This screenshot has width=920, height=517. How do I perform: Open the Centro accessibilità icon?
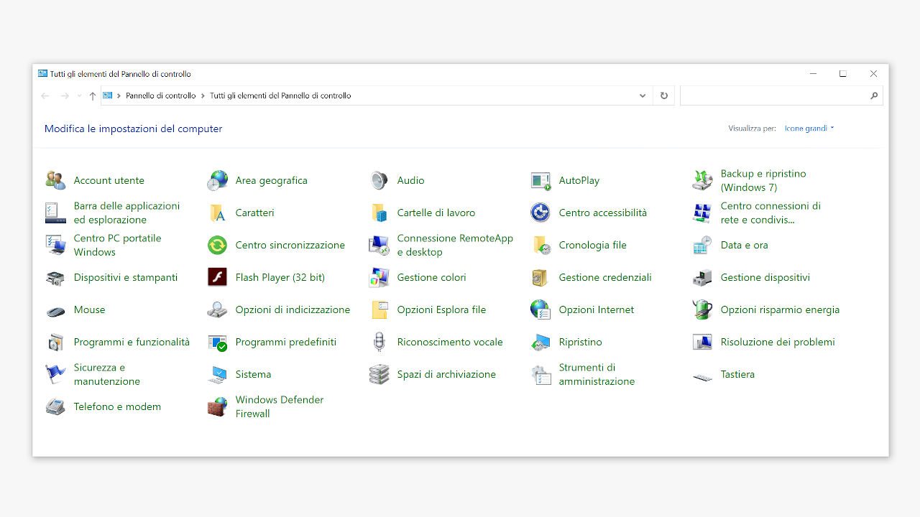pos(540,213)
